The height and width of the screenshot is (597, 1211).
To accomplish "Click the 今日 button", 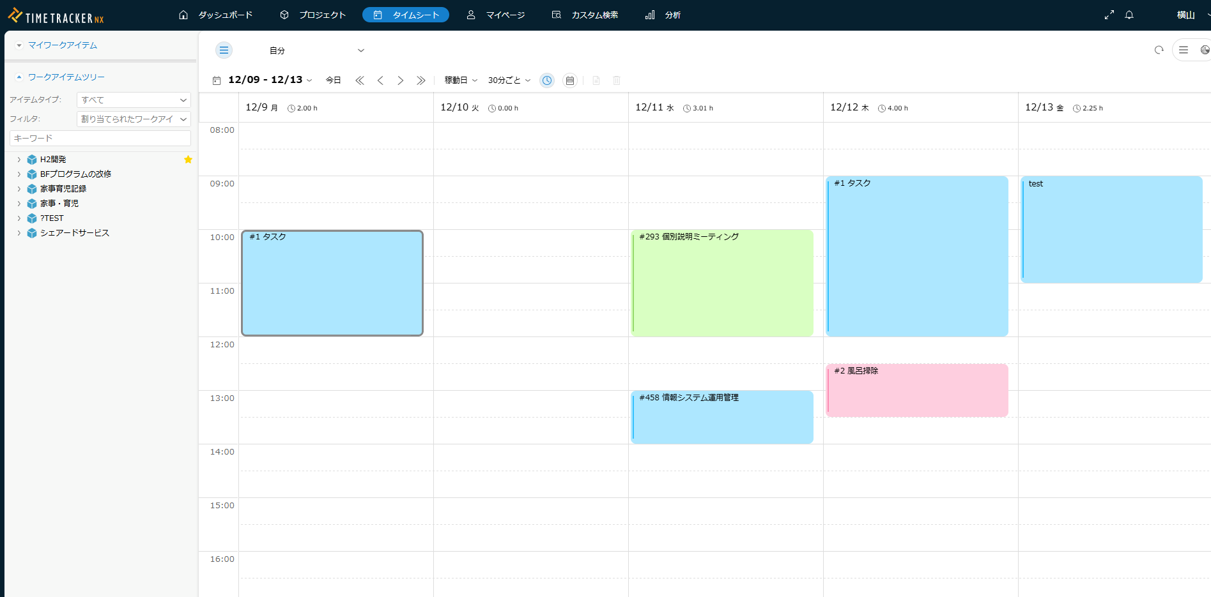I will click(x=334, y=80).
